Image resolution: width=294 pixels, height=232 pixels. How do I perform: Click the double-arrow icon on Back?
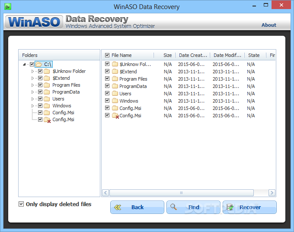tap(118, 207)
